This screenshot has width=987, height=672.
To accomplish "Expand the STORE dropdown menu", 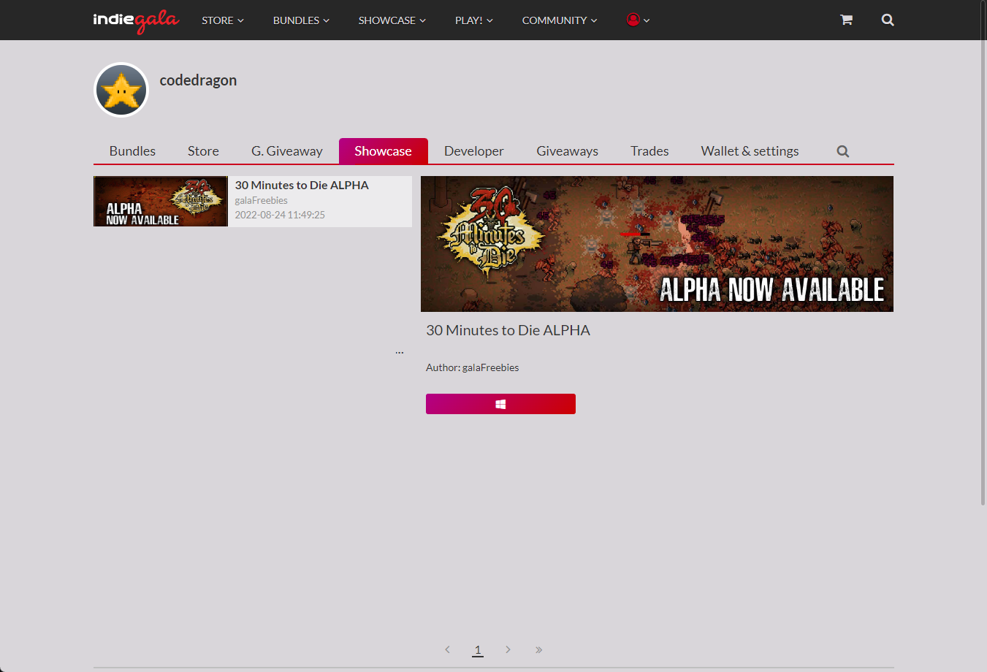I will coord(223,20).
